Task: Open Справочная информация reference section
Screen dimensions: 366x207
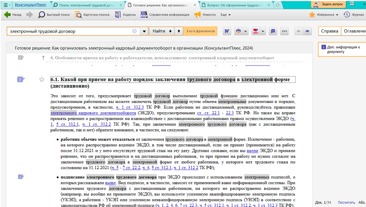Action: coord(165,15)
